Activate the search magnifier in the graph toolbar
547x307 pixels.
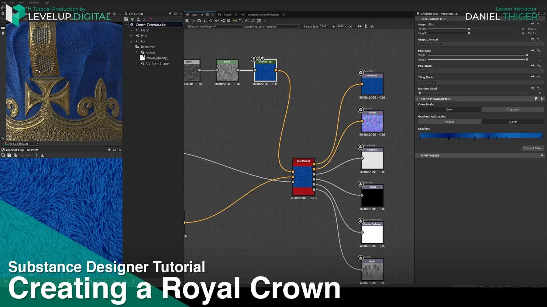click(x=211, y=21)
